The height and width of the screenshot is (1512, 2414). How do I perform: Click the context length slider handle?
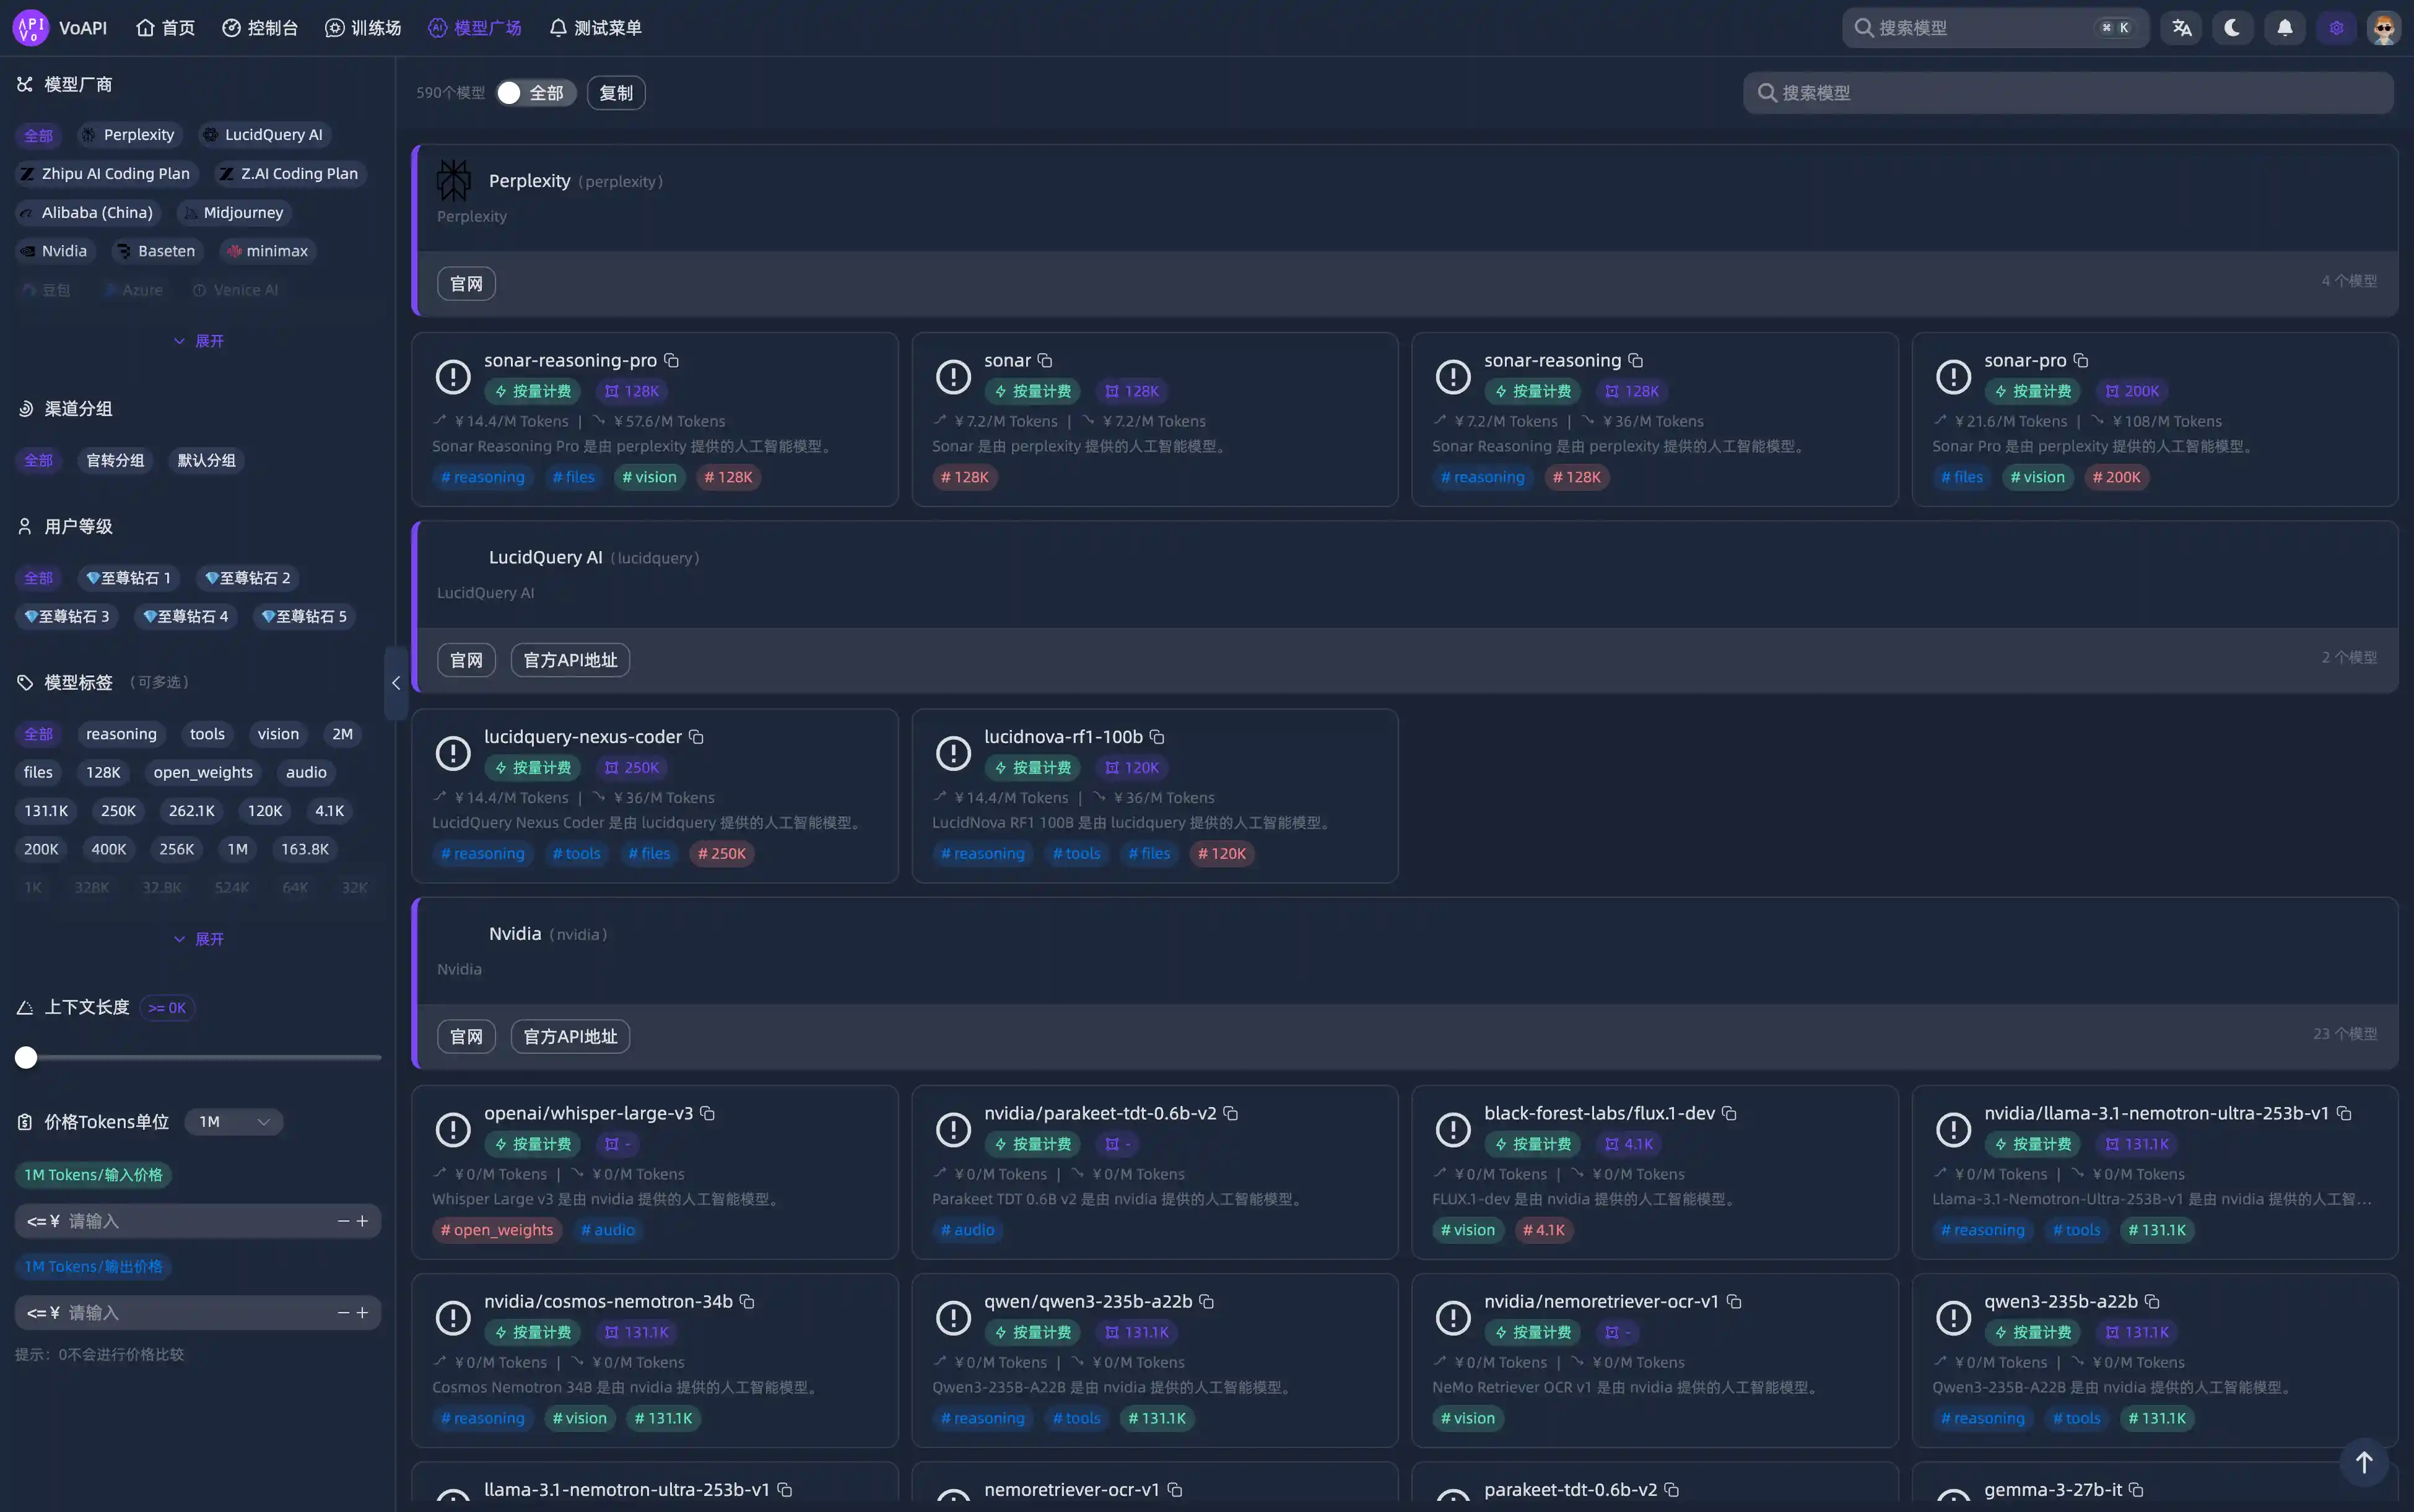pyautogui.click(x=26, y=1057)
